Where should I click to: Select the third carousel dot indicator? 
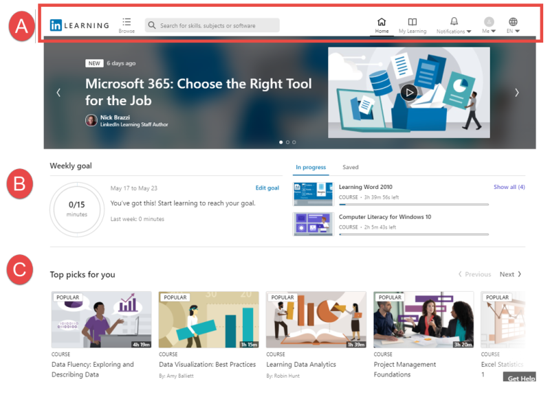coord(294,142)
